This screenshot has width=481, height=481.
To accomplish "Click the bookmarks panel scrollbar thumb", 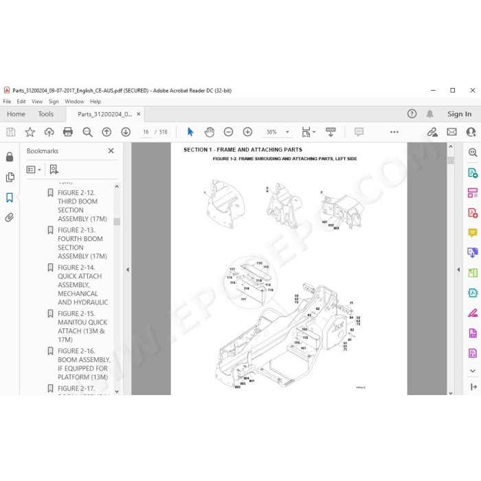I will coord(117,221).
